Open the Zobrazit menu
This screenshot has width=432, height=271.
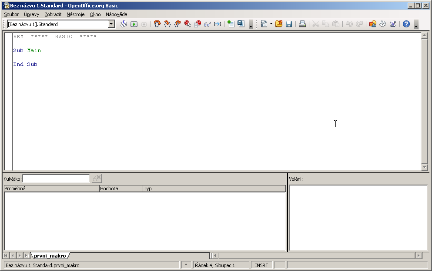[x=53, y=14]
